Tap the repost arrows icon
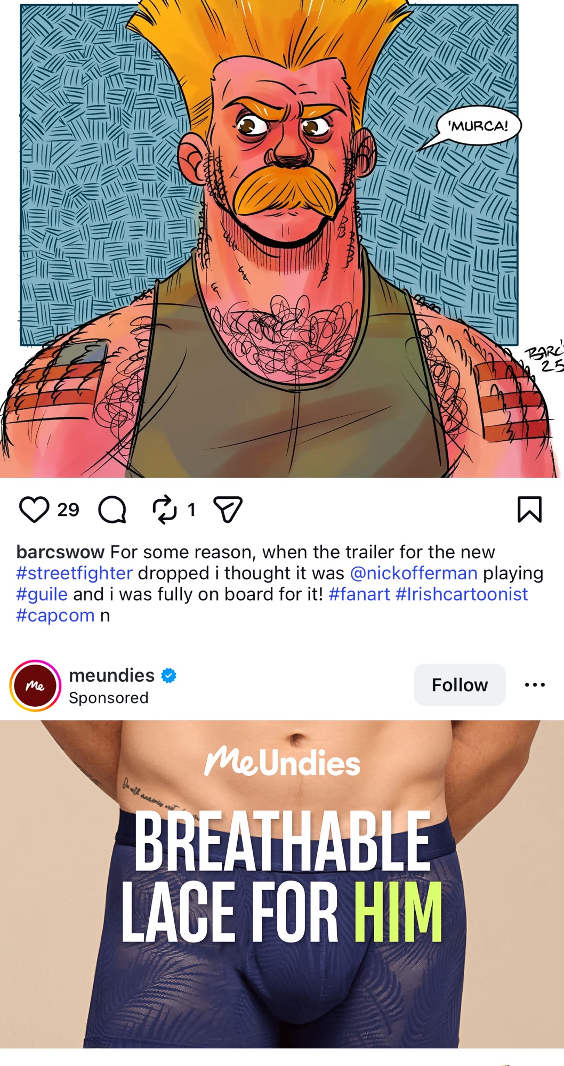The width and height of the screenshot is (564, 1066). [165, 510]
